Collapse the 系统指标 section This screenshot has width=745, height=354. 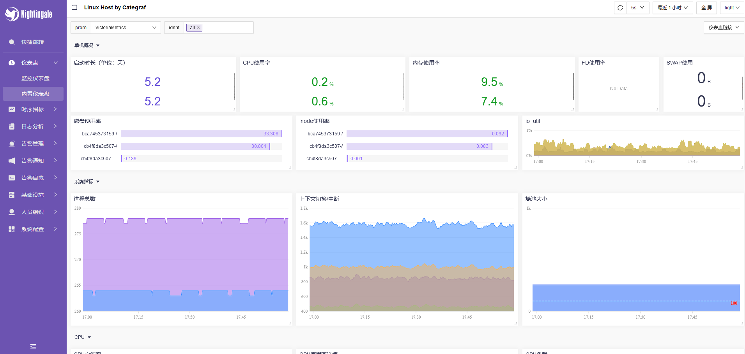coord(87,182)
